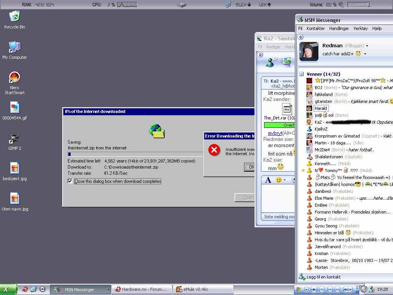The image size is (393, 295).
Task: Open the Kontakter menu
Action: pyautogui.click(x=315, y=28)
